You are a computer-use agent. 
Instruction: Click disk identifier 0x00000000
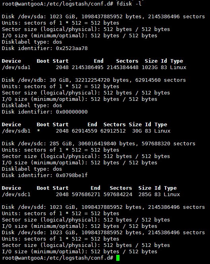[x=72, y=112]
